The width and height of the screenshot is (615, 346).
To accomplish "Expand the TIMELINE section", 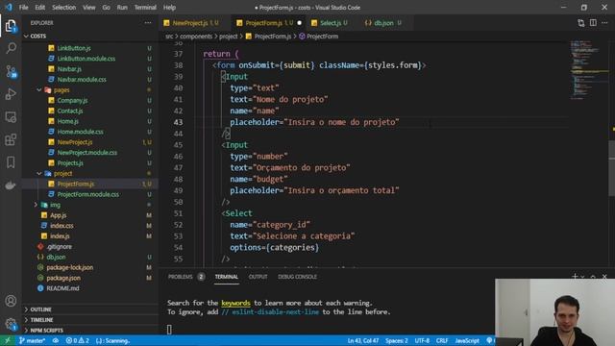I will click(x=41, y=320).
